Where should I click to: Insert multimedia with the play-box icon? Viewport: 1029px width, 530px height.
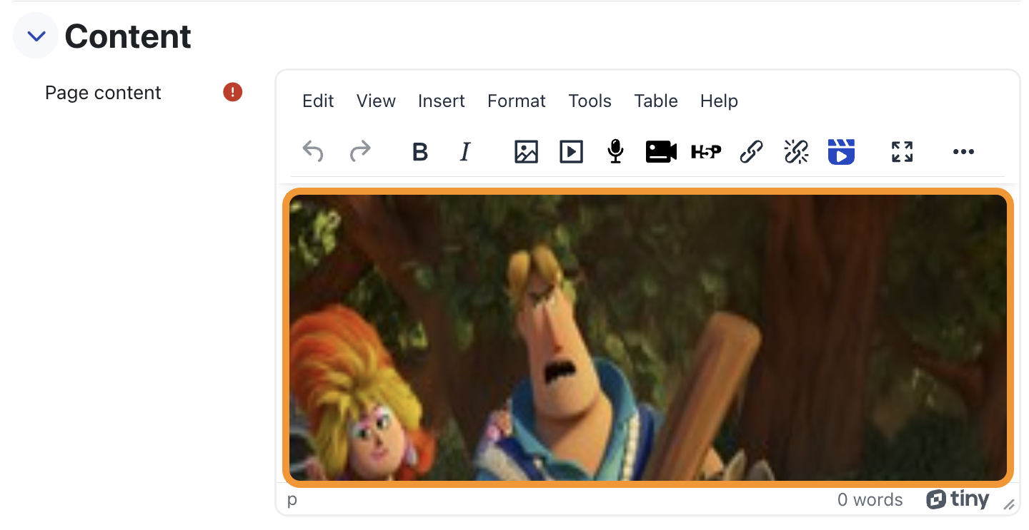[x=571, y=151]
